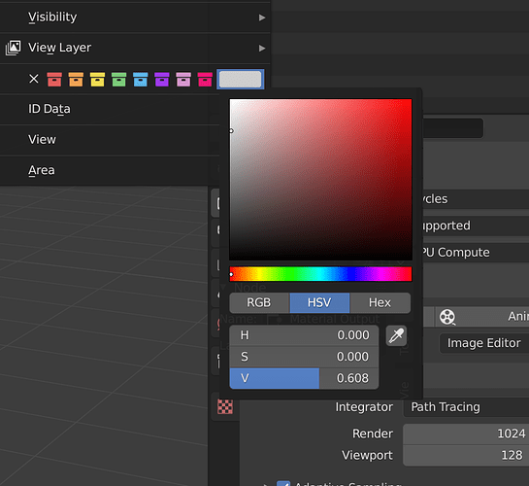The image size is (529, 486).
Task: Open the Image Editor type dropdown
Action: (484, 343)
